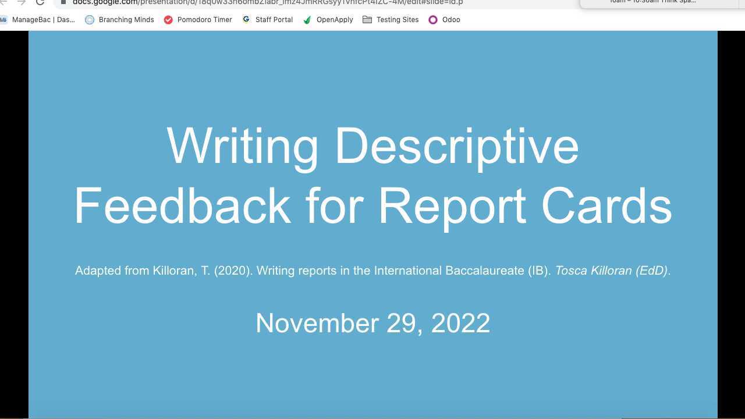
Task: Open the Branching Minds bookmark
Action: [x=126, y=19]
